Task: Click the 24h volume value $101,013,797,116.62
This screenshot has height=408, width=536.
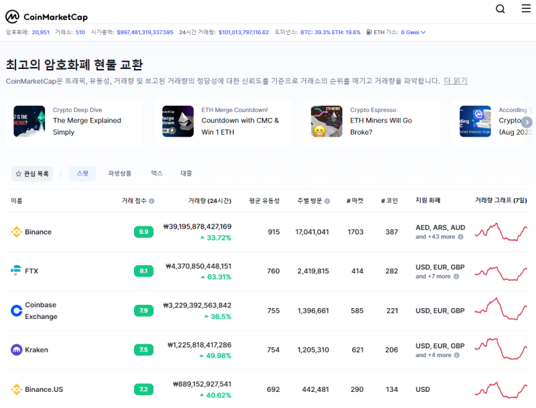Action: (244, 32)
